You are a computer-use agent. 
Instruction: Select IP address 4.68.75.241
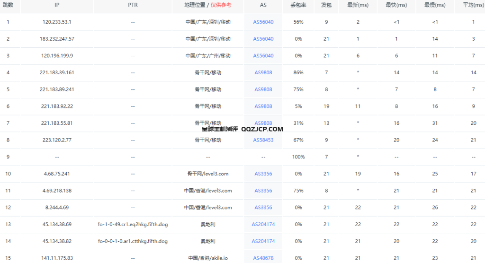point(57,174)
